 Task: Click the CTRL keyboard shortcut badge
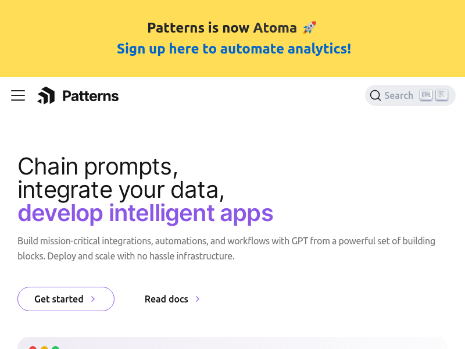click(426, 95)
